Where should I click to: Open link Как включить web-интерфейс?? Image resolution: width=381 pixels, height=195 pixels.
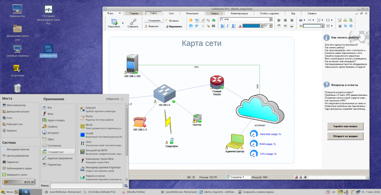(341, 61)
